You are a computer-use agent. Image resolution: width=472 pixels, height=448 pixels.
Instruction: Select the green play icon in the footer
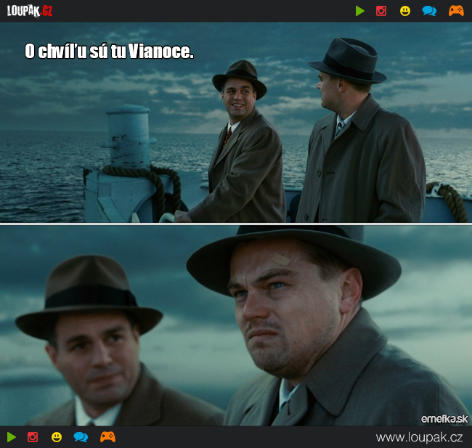(12, 437)
